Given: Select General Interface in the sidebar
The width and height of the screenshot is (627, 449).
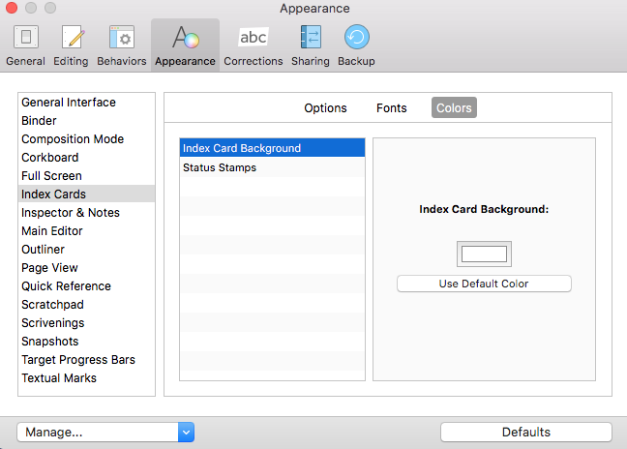Looking at the screenshot, I should pyautogui.click(x=86, y=103).
